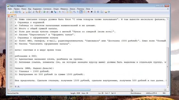Click 'Dos\Windows' line ending in status bar
This screenshot has width=179, height=100.
136,93
